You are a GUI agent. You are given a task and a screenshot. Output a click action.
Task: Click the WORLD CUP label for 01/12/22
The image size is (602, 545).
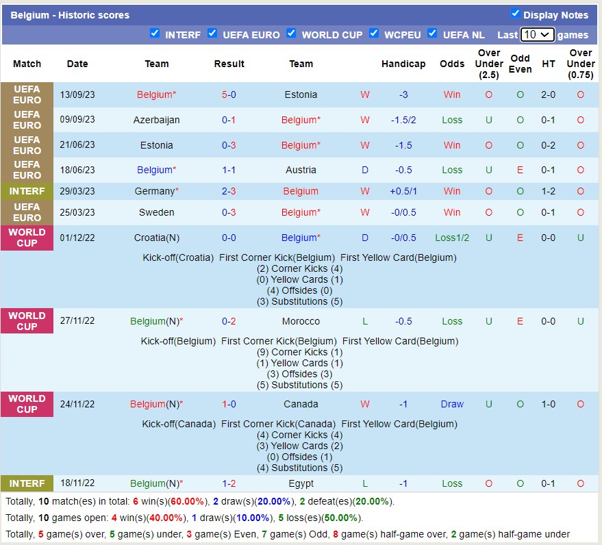pyautogui.click(x=27, y=238)
